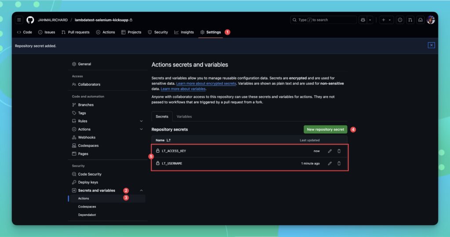
Task: Click the search input field
Action: (x=323, y=20)
